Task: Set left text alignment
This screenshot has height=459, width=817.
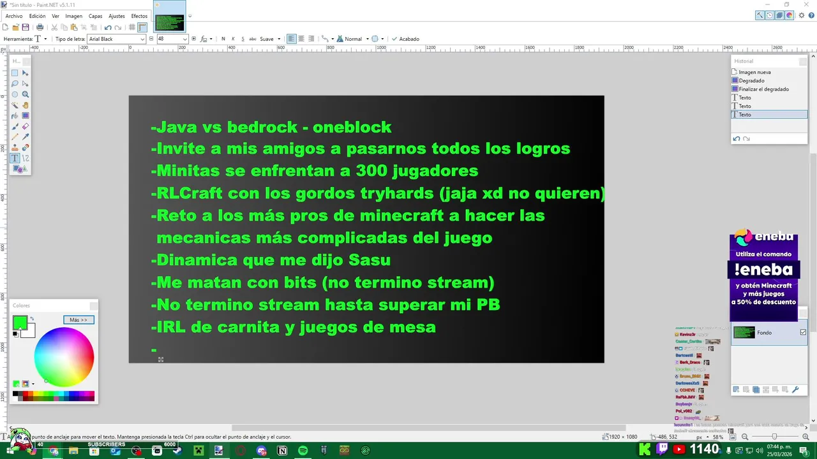Action: tap(291, 39)
